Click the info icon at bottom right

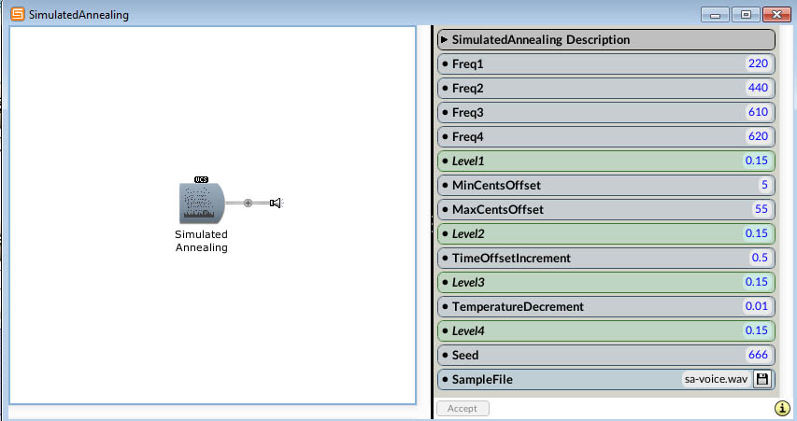coord(782,408)
